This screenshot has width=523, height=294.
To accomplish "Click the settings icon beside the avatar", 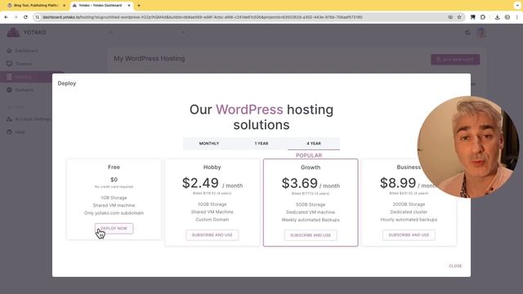I will (467, 33).
